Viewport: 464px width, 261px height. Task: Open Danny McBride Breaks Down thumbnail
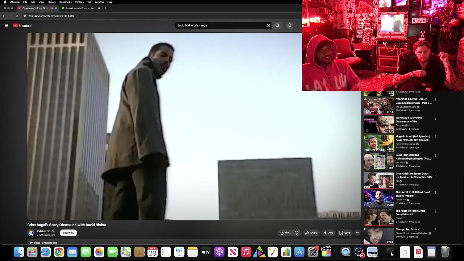pos(379,180)
